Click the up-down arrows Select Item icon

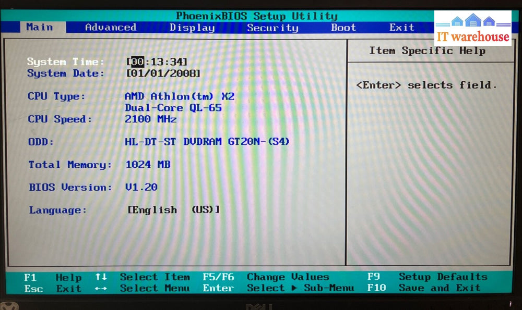(101, 277)
